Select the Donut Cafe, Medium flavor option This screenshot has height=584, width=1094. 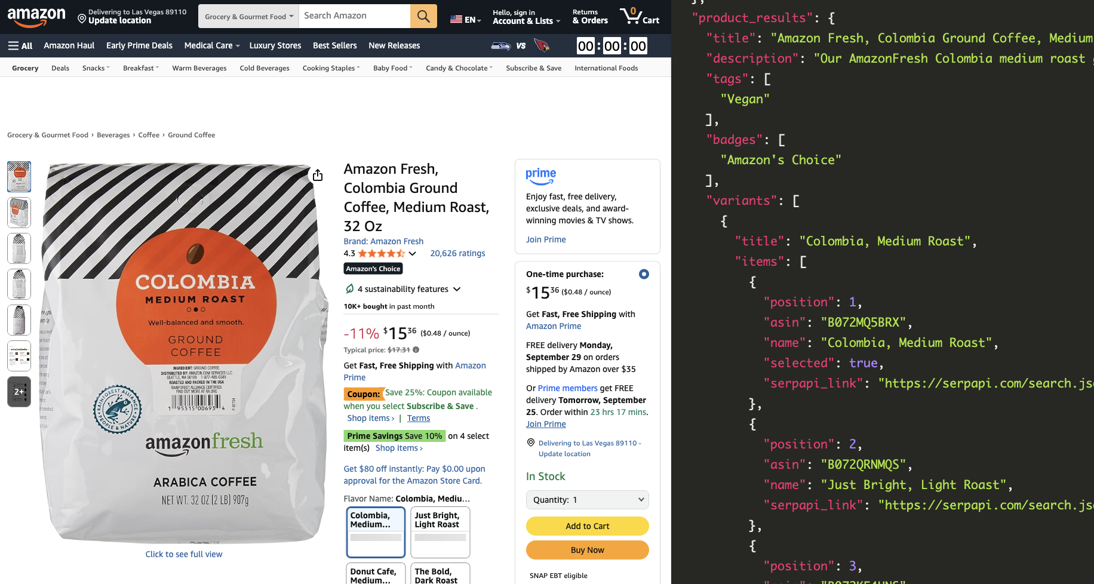pyautogui.click(x=376, y=573)
